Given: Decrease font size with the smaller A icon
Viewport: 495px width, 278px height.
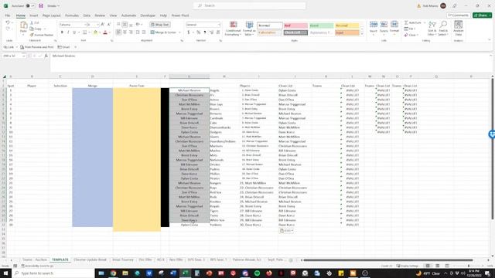Looking at the screenshot, I should (x=109, y=24).
